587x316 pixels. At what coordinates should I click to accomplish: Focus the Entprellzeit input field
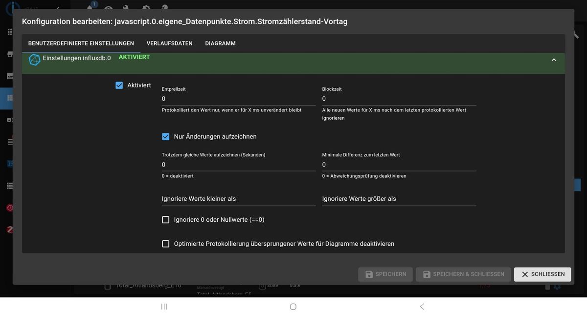239,99
